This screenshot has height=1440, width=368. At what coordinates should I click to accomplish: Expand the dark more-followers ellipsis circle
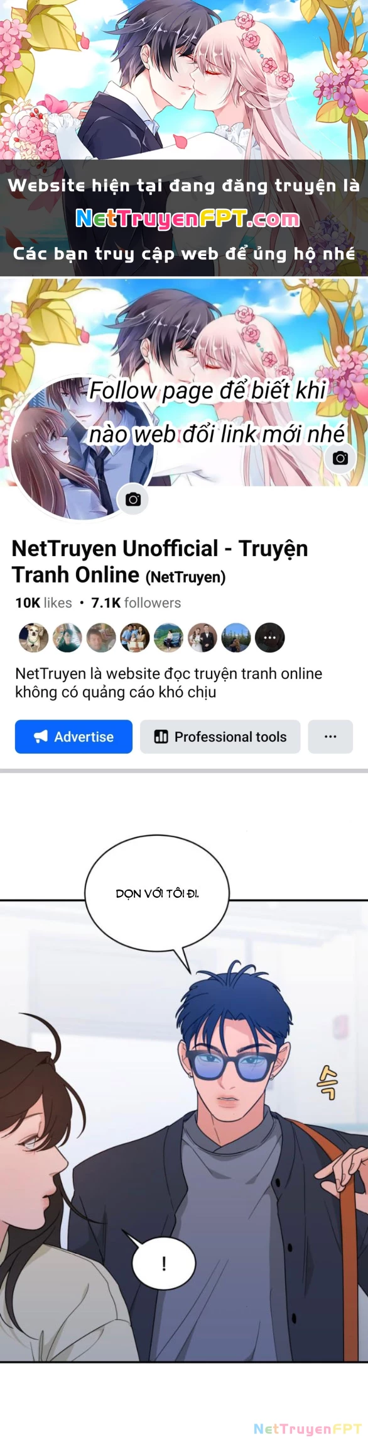point(269,637)
